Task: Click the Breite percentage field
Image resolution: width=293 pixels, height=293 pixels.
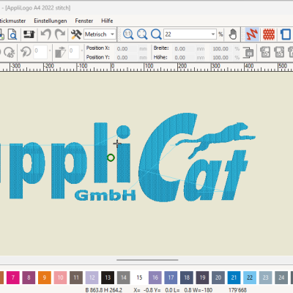Action: click(x=222, y=48)
